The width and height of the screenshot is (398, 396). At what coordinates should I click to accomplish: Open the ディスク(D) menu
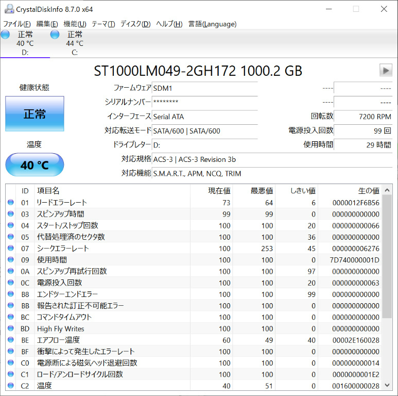tap(135, 24)
